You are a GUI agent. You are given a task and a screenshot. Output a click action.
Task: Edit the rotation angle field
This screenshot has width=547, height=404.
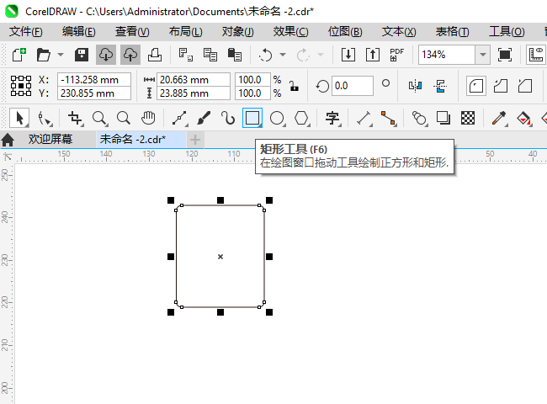pyautogui.click(x=353, y=86)
